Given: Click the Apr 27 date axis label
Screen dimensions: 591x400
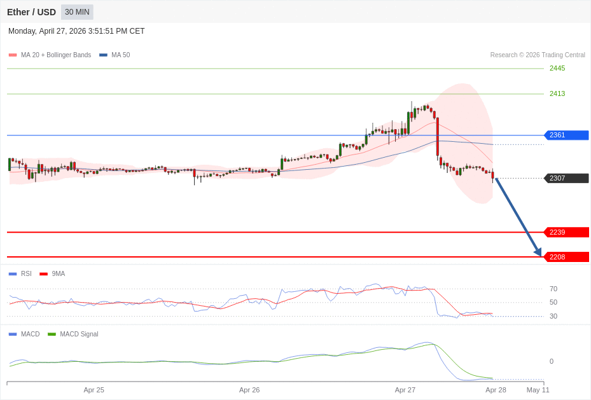Looking at the screenshot, I should click(405, 390).
